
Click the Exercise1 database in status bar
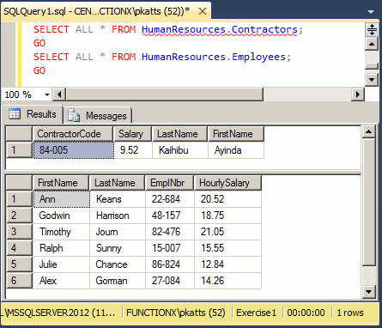click(257, 313)
